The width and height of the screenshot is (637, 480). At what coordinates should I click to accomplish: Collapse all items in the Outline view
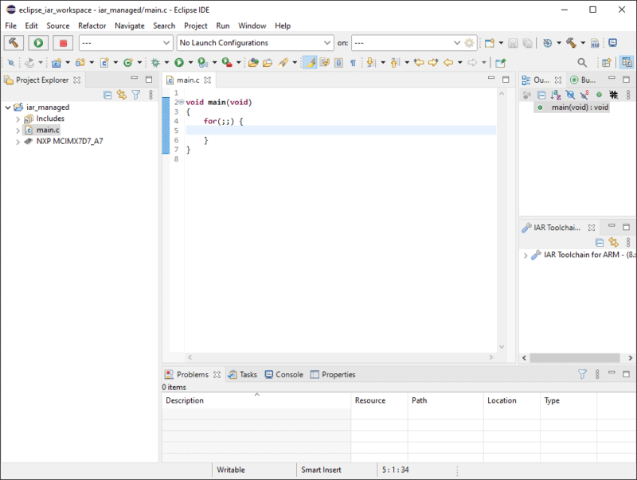(x=541, y=94)
